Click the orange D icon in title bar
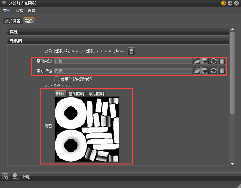Image resolution: width=241 pixels, height=188 pixels. tap(224, 3)
